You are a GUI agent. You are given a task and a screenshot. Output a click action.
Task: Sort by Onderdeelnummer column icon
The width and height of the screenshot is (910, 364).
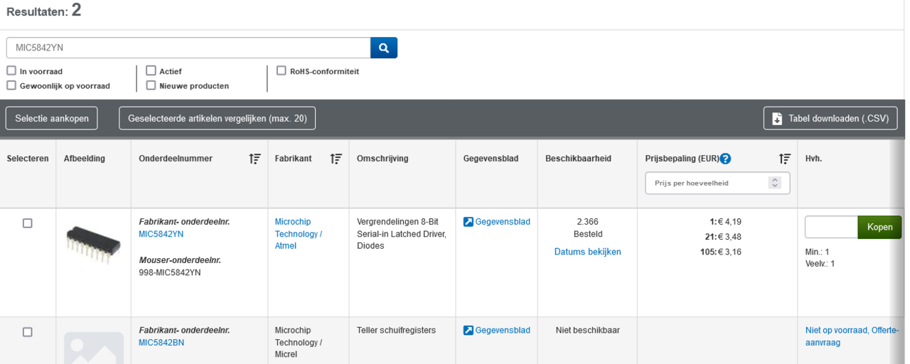[255, 159]
